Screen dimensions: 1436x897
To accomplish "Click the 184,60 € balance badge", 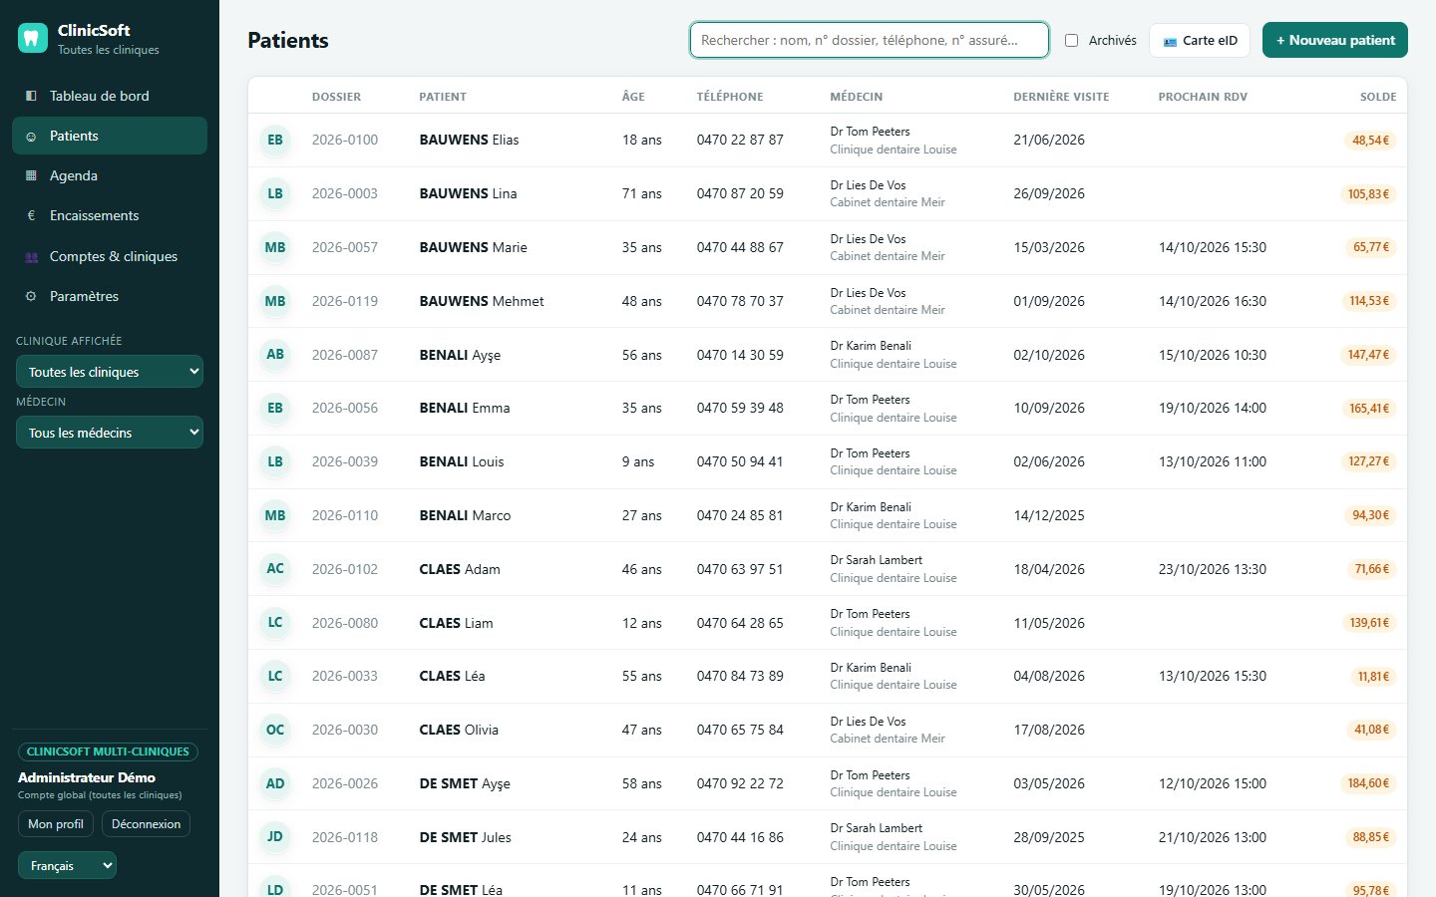I will (1369, 783).
